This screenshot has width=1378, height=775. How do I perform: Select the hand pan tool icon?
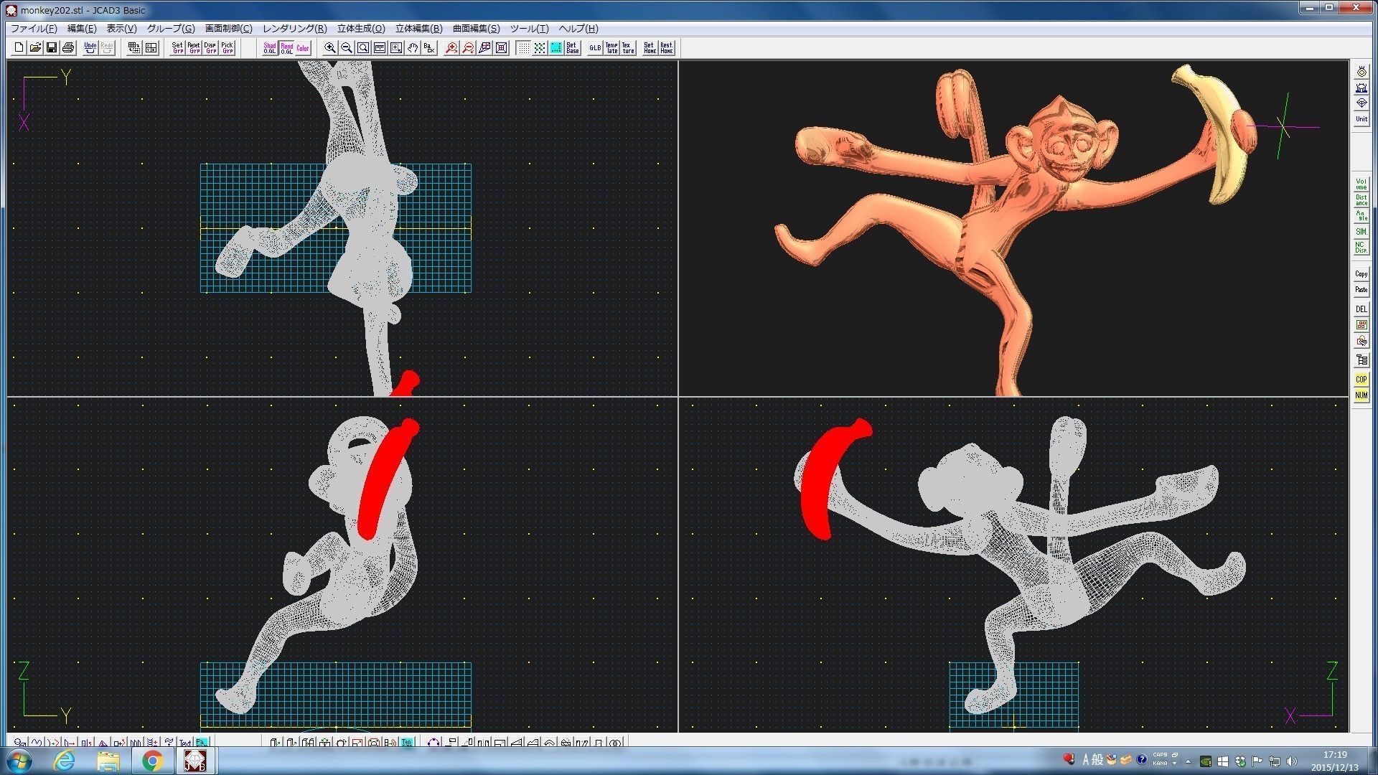[x=413, y=48]
